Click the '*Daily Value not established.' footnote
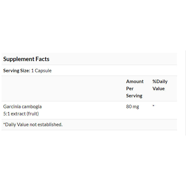186x186 pixels. tap(33, 125)
